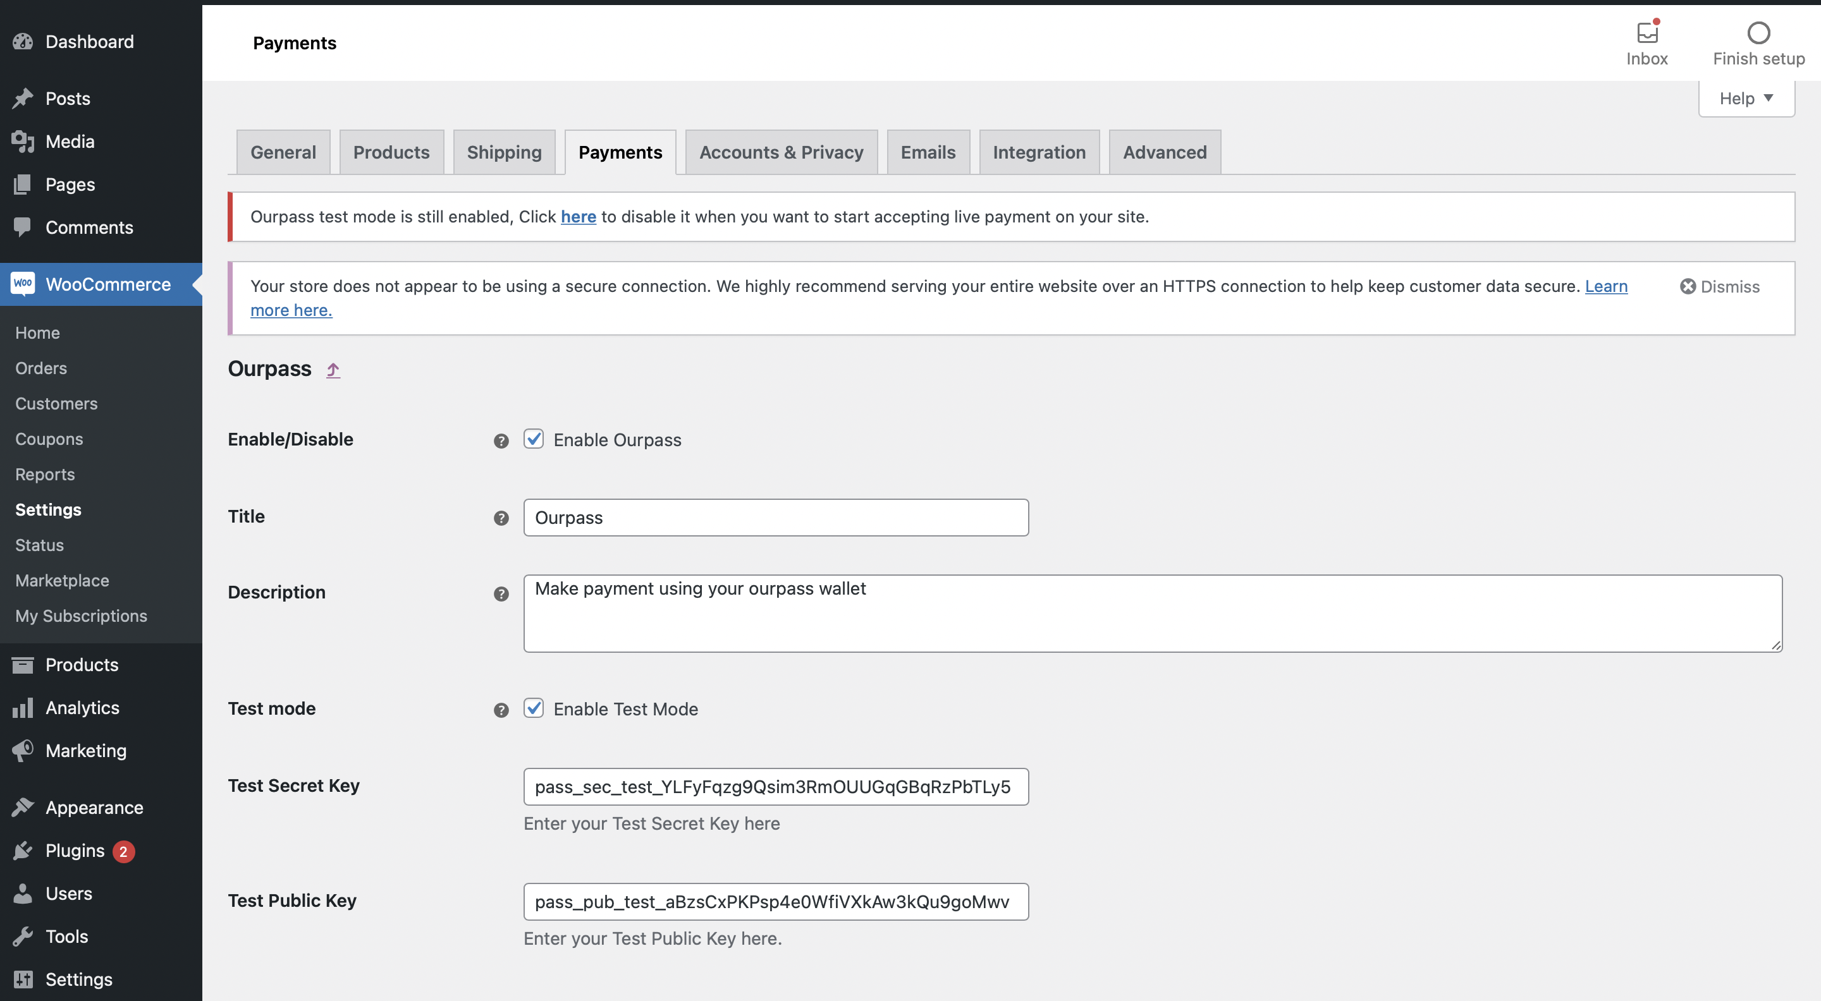1821x1001 pixels.
Task: Click the help tip next to Description
Action: (501, 594)
